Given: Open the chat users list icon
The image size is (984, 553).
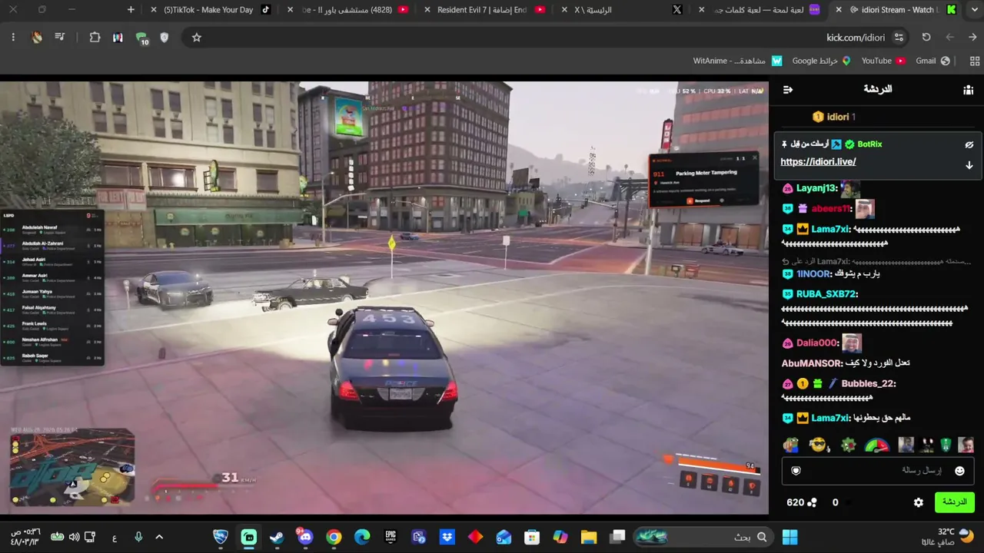Looking at the screenshot, I should (968, 90).
